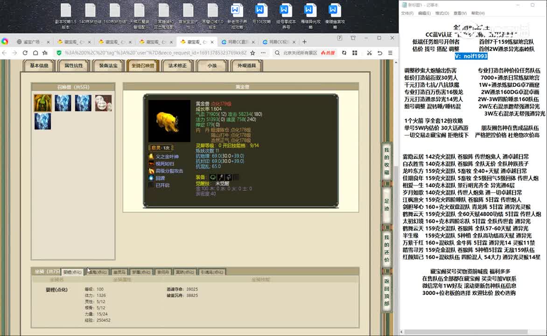Click the 启灵·1次 label
The width and height of the screenshot is (547, 336).
[161, 148]
